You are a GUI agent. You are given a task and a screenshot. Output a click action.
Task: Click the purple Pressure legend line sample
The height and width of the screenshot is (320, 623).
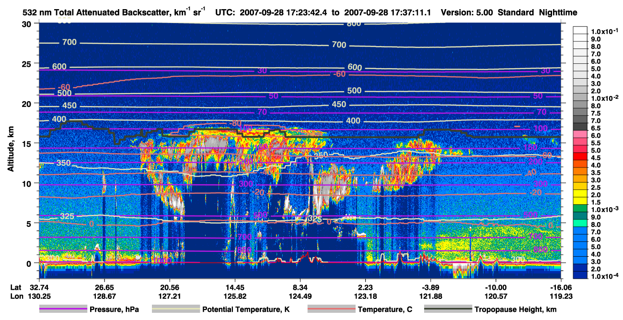(63, 309)
